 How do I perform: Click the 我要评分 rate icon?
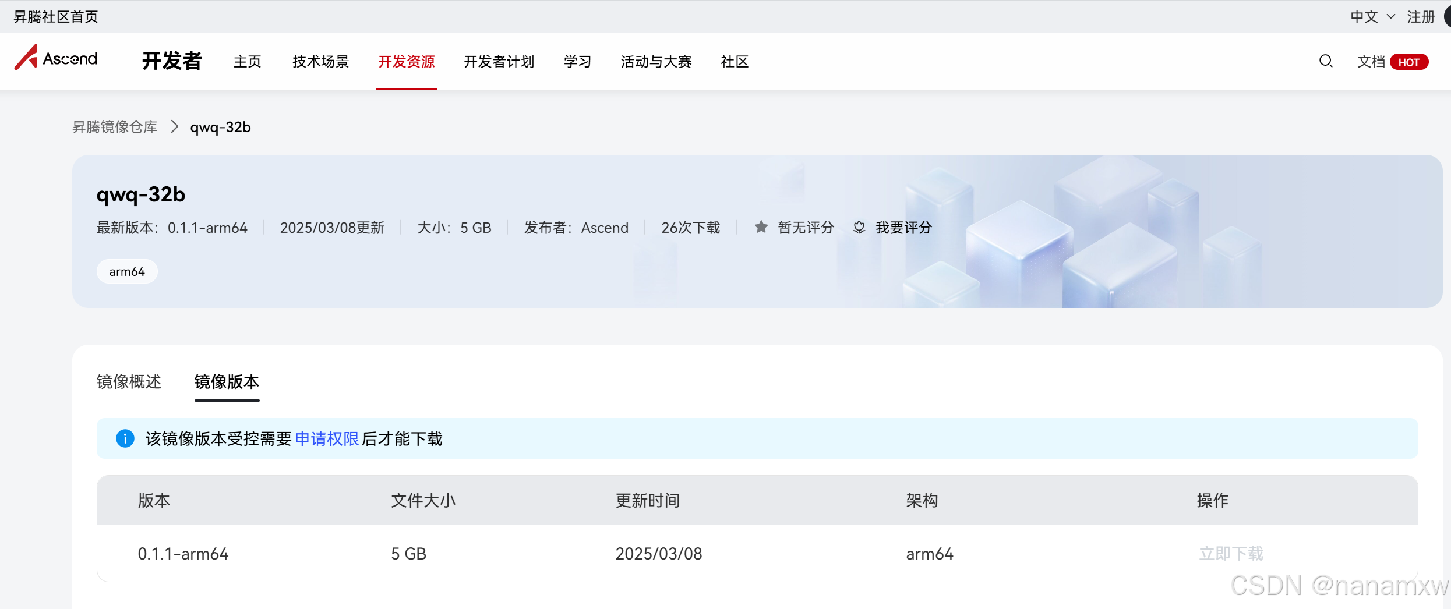point(859,227)
